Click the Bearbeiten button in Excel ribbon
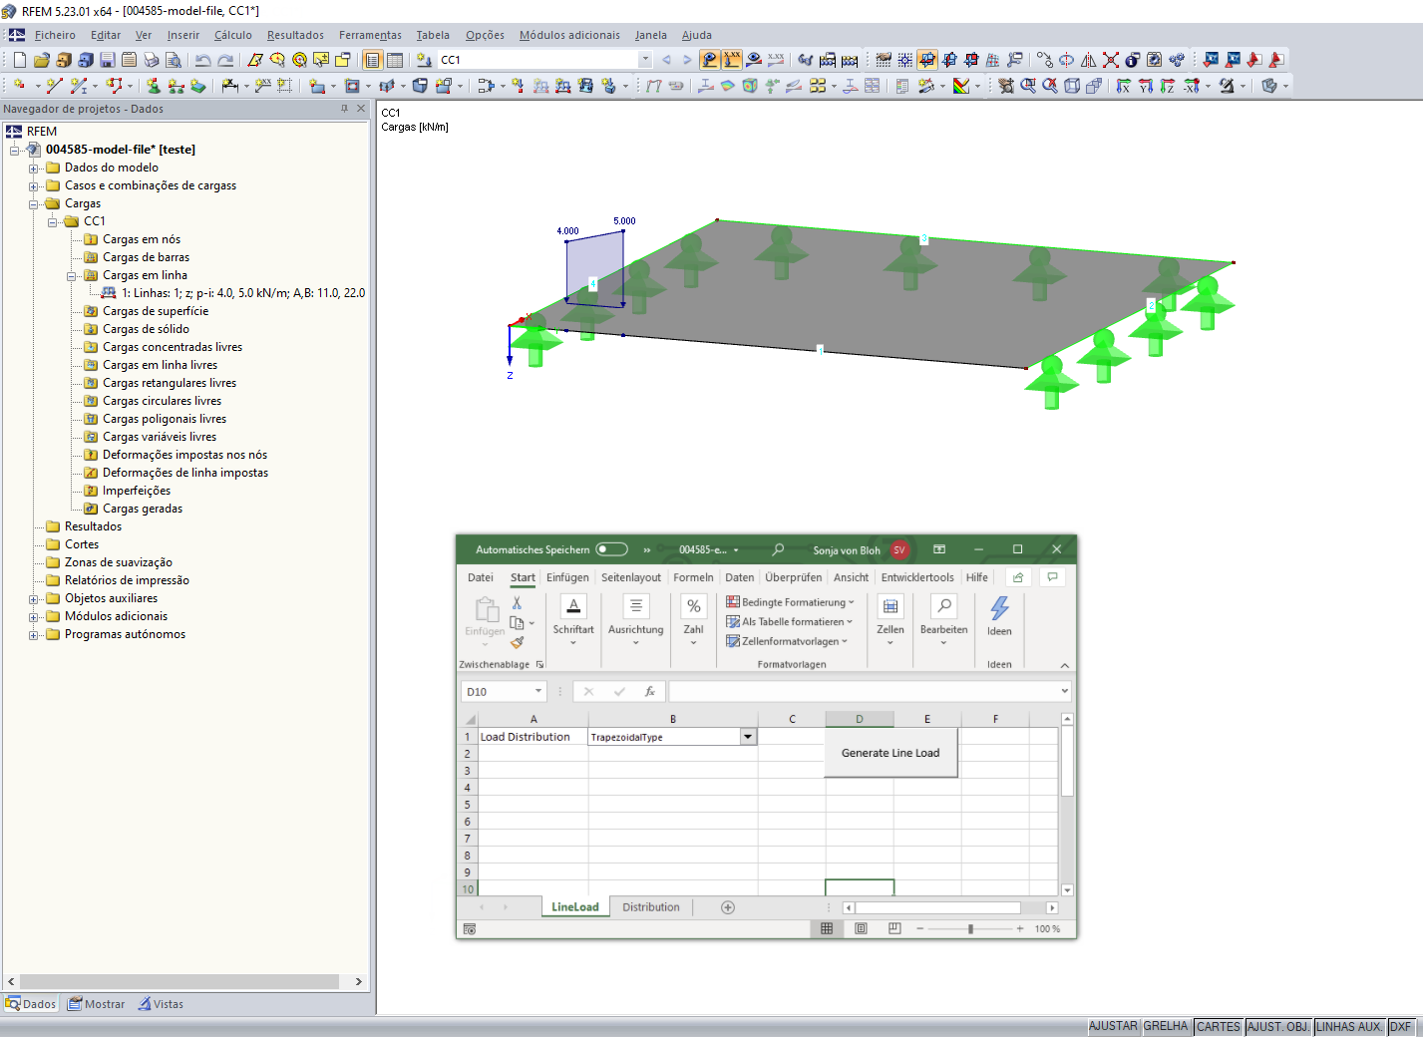This screenshot has width=1423, height=1037. click(x=943, y=619)
